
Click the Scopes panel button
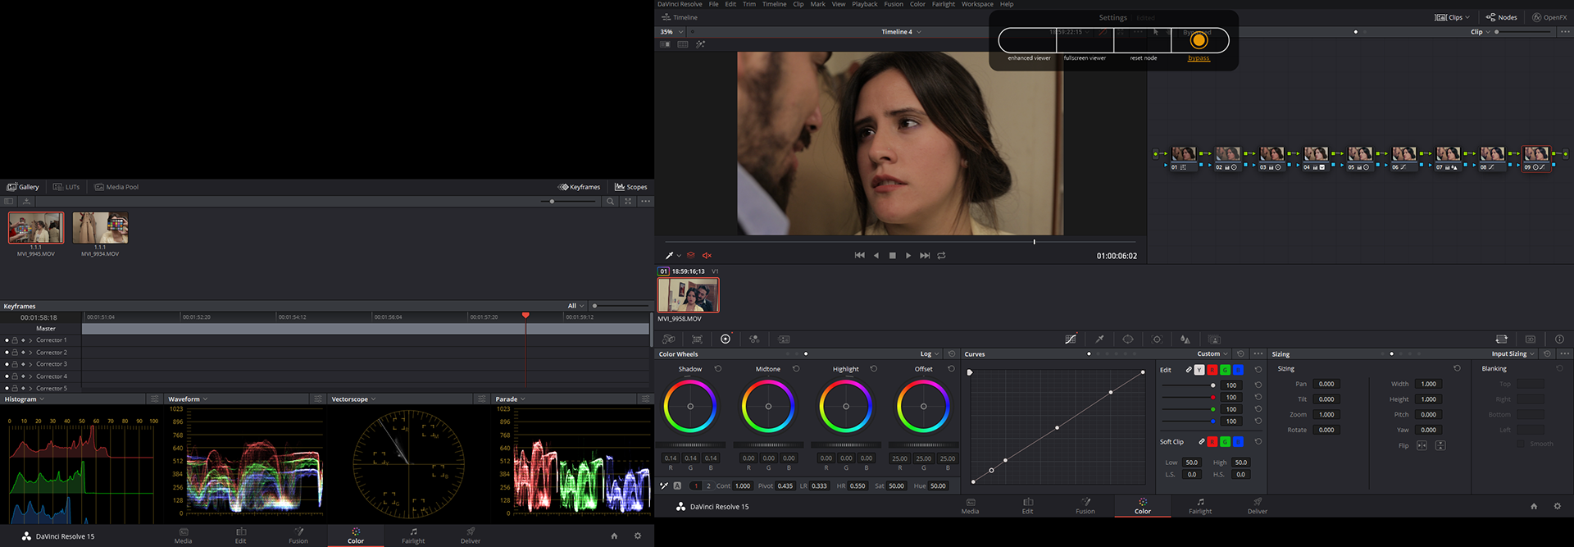(x=631, y=187)
